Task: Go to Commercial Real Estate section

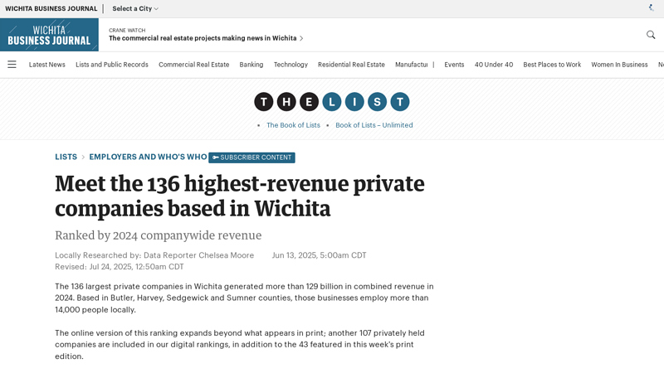Action: coord(194,65)
